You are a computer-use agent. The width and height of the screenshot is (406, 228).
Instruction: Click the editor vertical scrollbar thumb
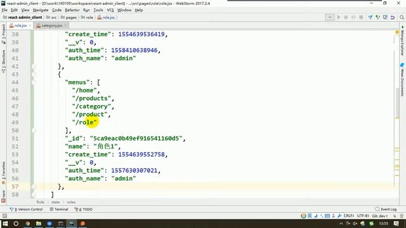pyautogui.click(x=397, y=103)
